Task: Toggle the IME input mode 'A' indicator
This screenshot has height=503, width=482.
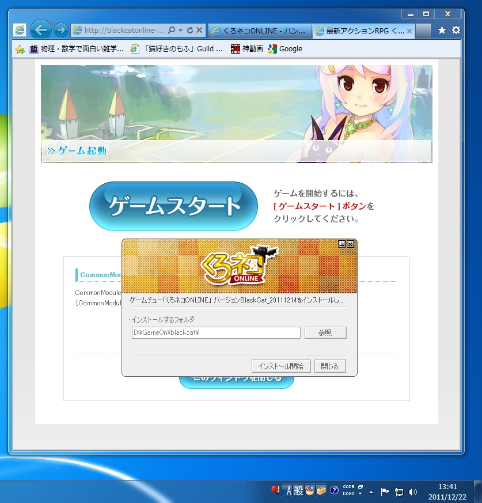Action: point(289,491)
